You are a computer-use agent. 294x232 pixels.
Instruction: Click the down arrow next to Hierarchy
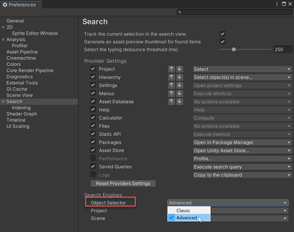pyautogui.click(x=179, y=77)
